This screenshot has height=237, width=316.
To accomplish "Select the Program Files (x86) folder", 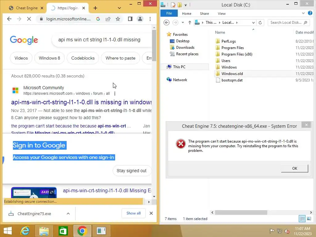I will click(x=237, y=54).
